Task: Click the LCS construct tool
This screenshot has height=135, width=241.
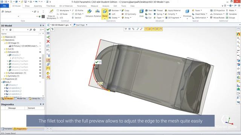Action: [60, 18]
